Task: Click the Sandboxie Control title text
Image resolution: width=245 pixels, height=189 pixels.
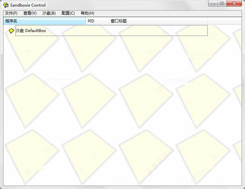Action: click(x=30, y=5)
